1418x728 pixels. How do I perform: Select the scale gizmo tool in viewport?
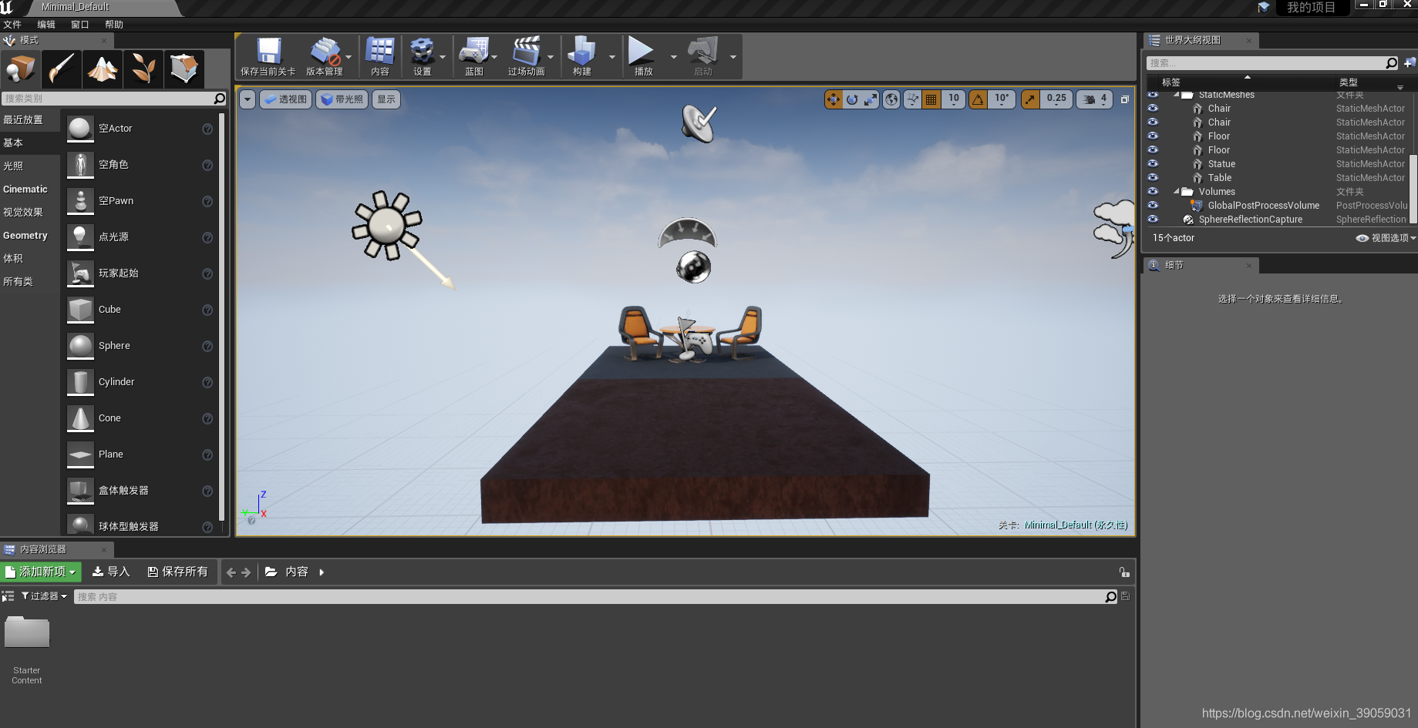point(871,99)
